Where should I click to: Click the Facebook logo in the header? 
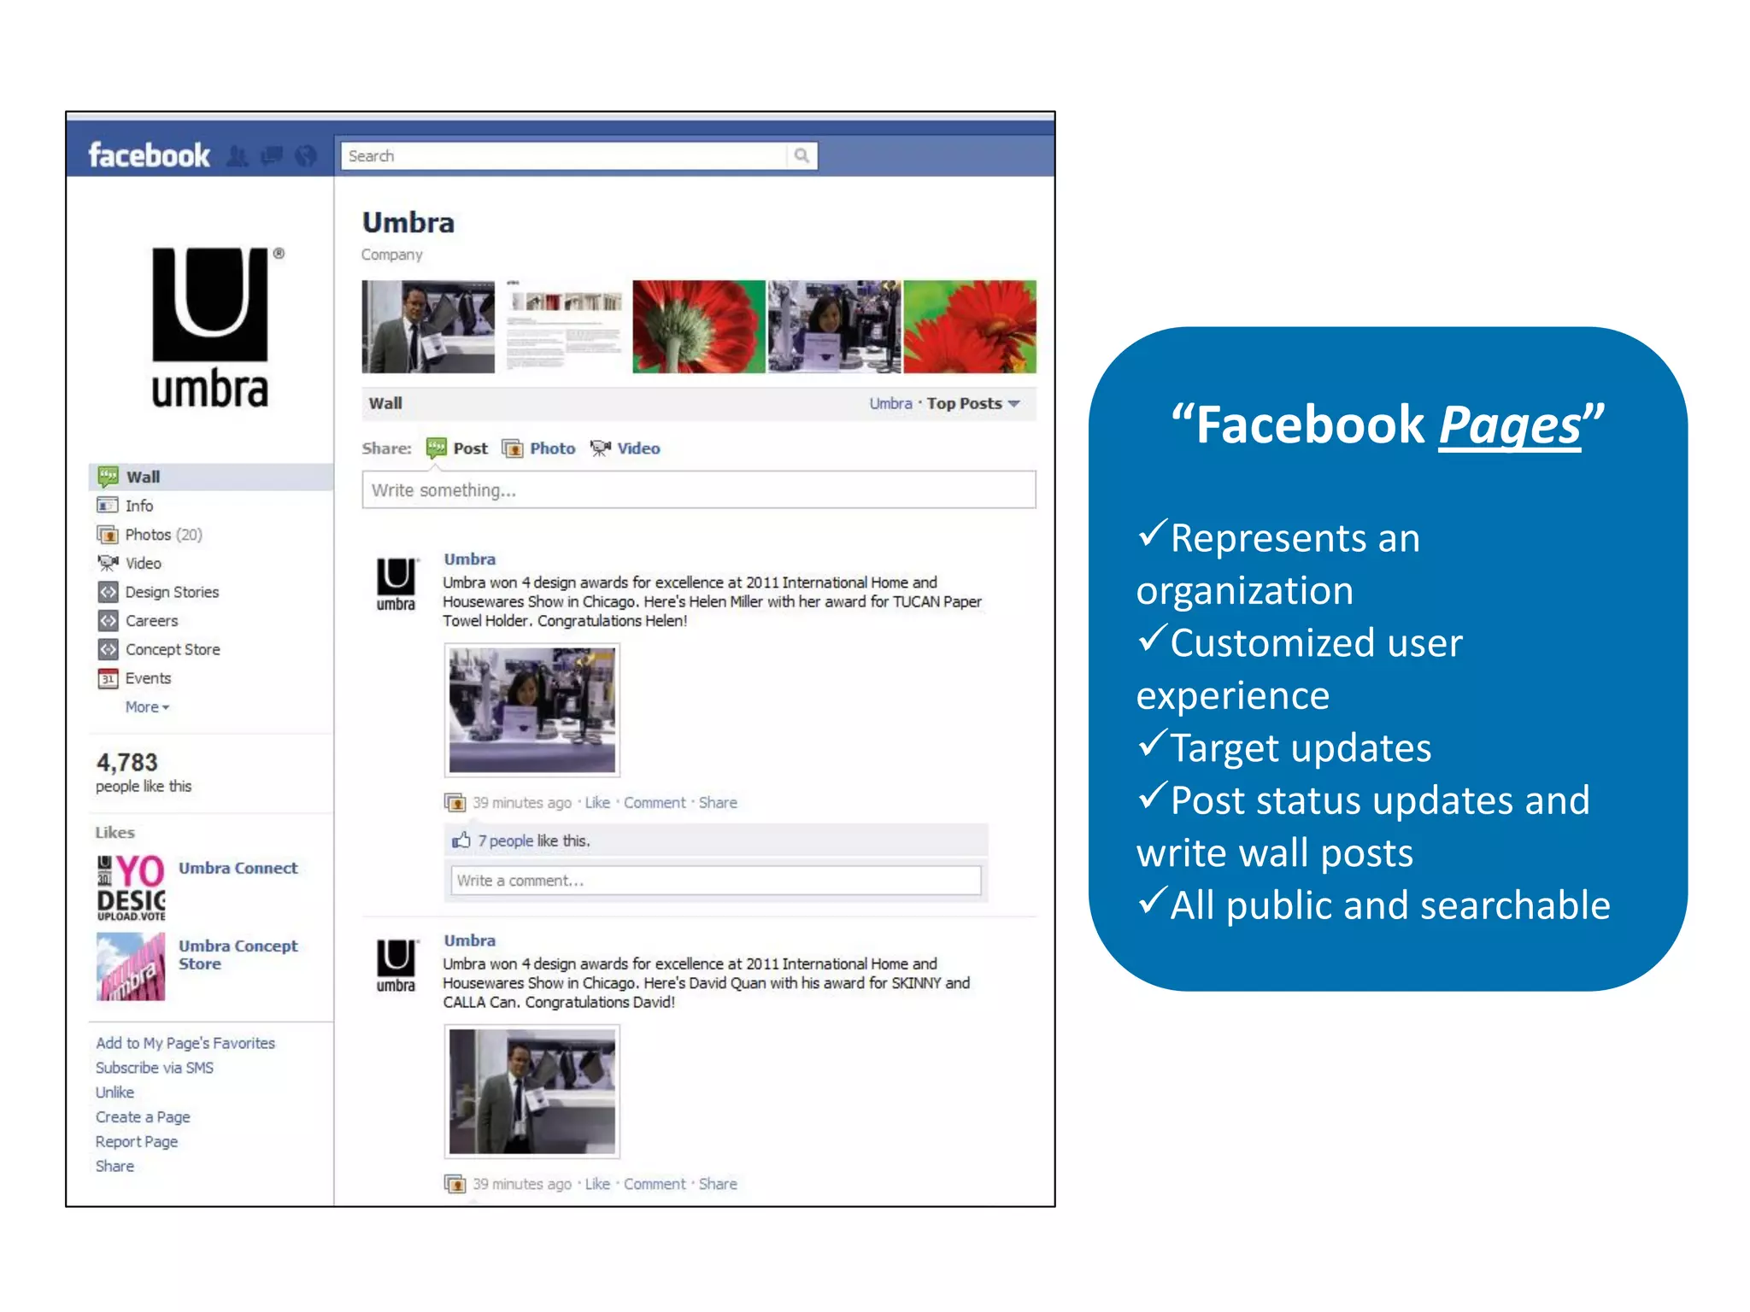(149, 155)
